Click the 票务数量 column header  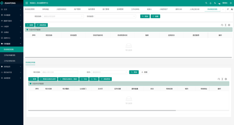(135, 89)
